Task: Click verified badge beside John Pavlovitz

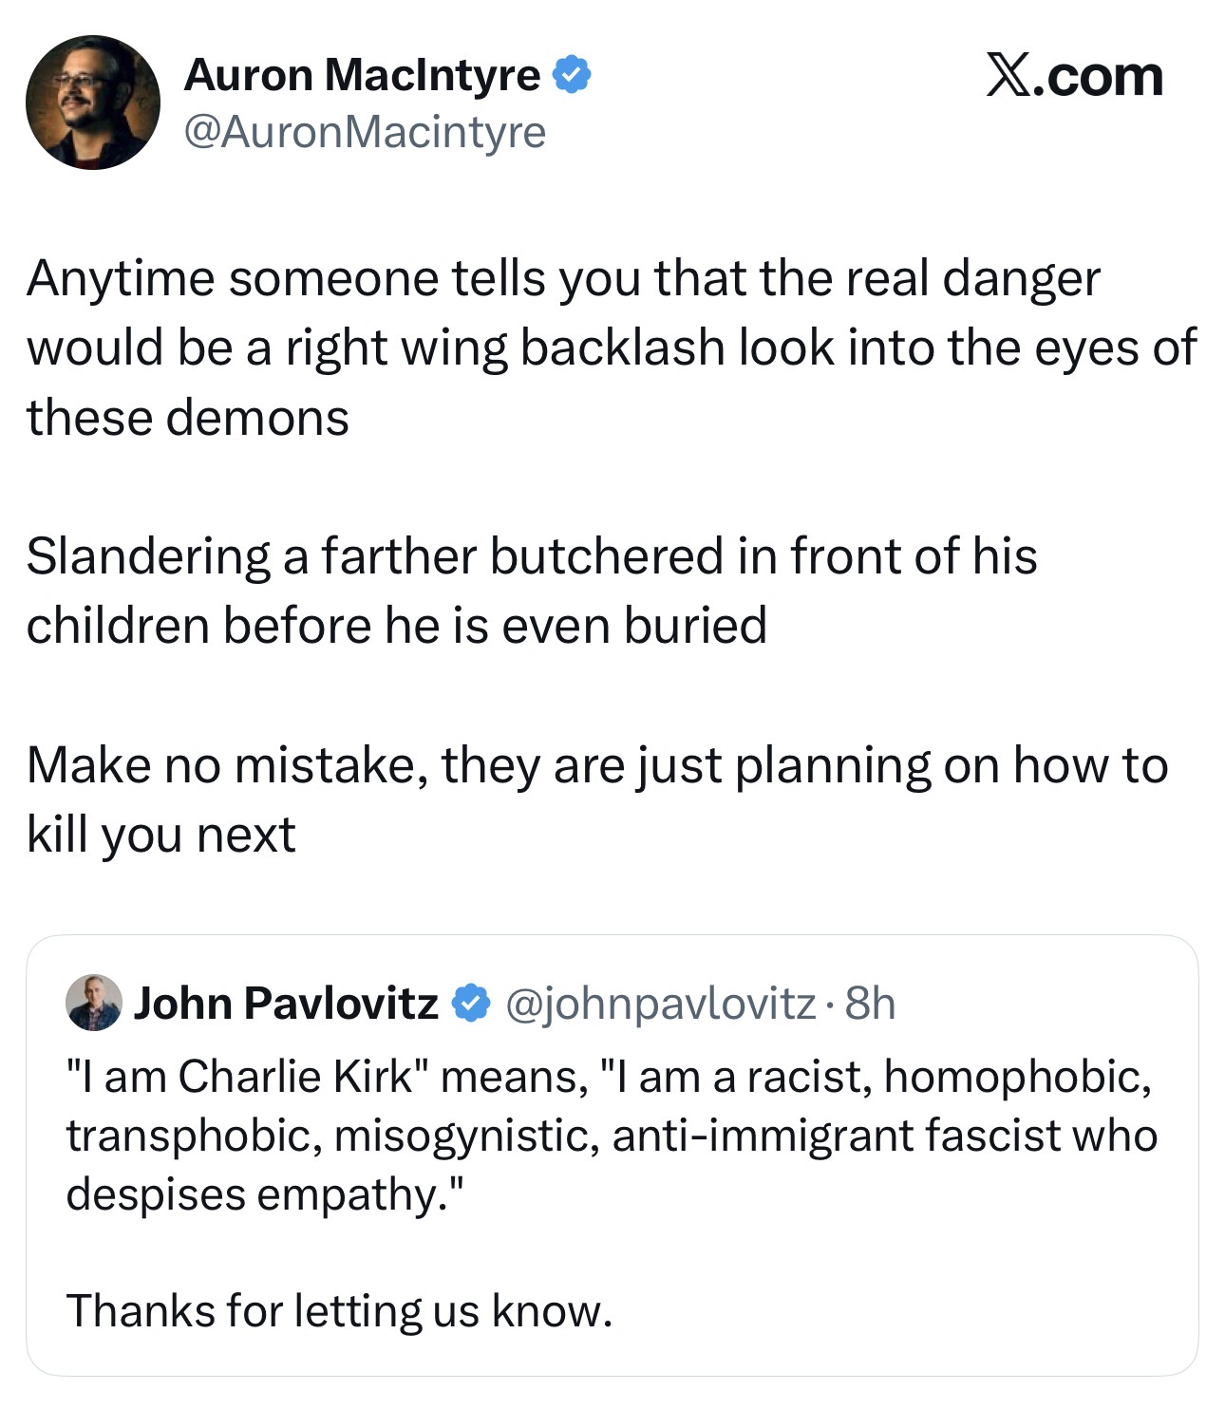Action: [471, 1003]
